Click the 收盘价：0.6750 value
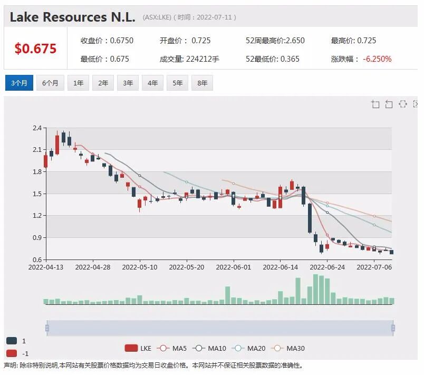 (107, 41)
